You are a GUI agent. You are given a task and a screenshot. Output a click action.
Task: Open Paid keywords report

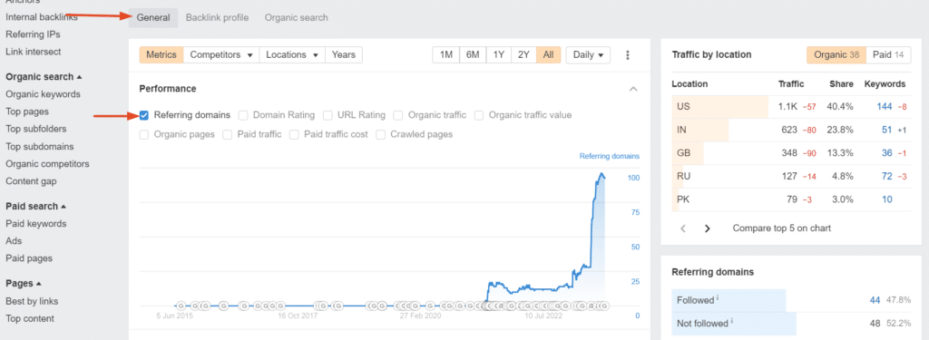click(x=35, y=224)
